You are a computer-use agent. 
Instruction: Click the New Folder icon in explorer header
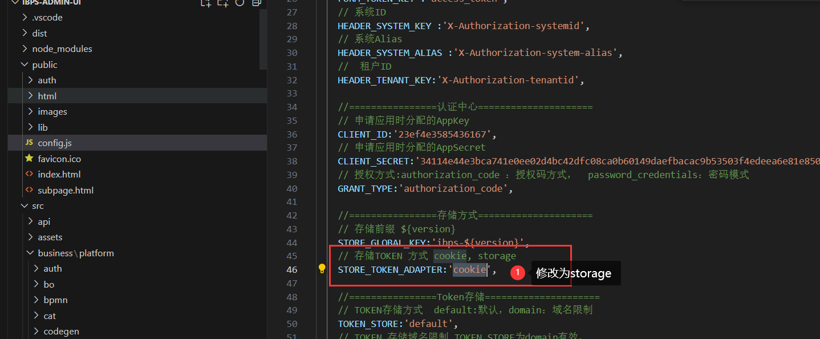point(223,3)
